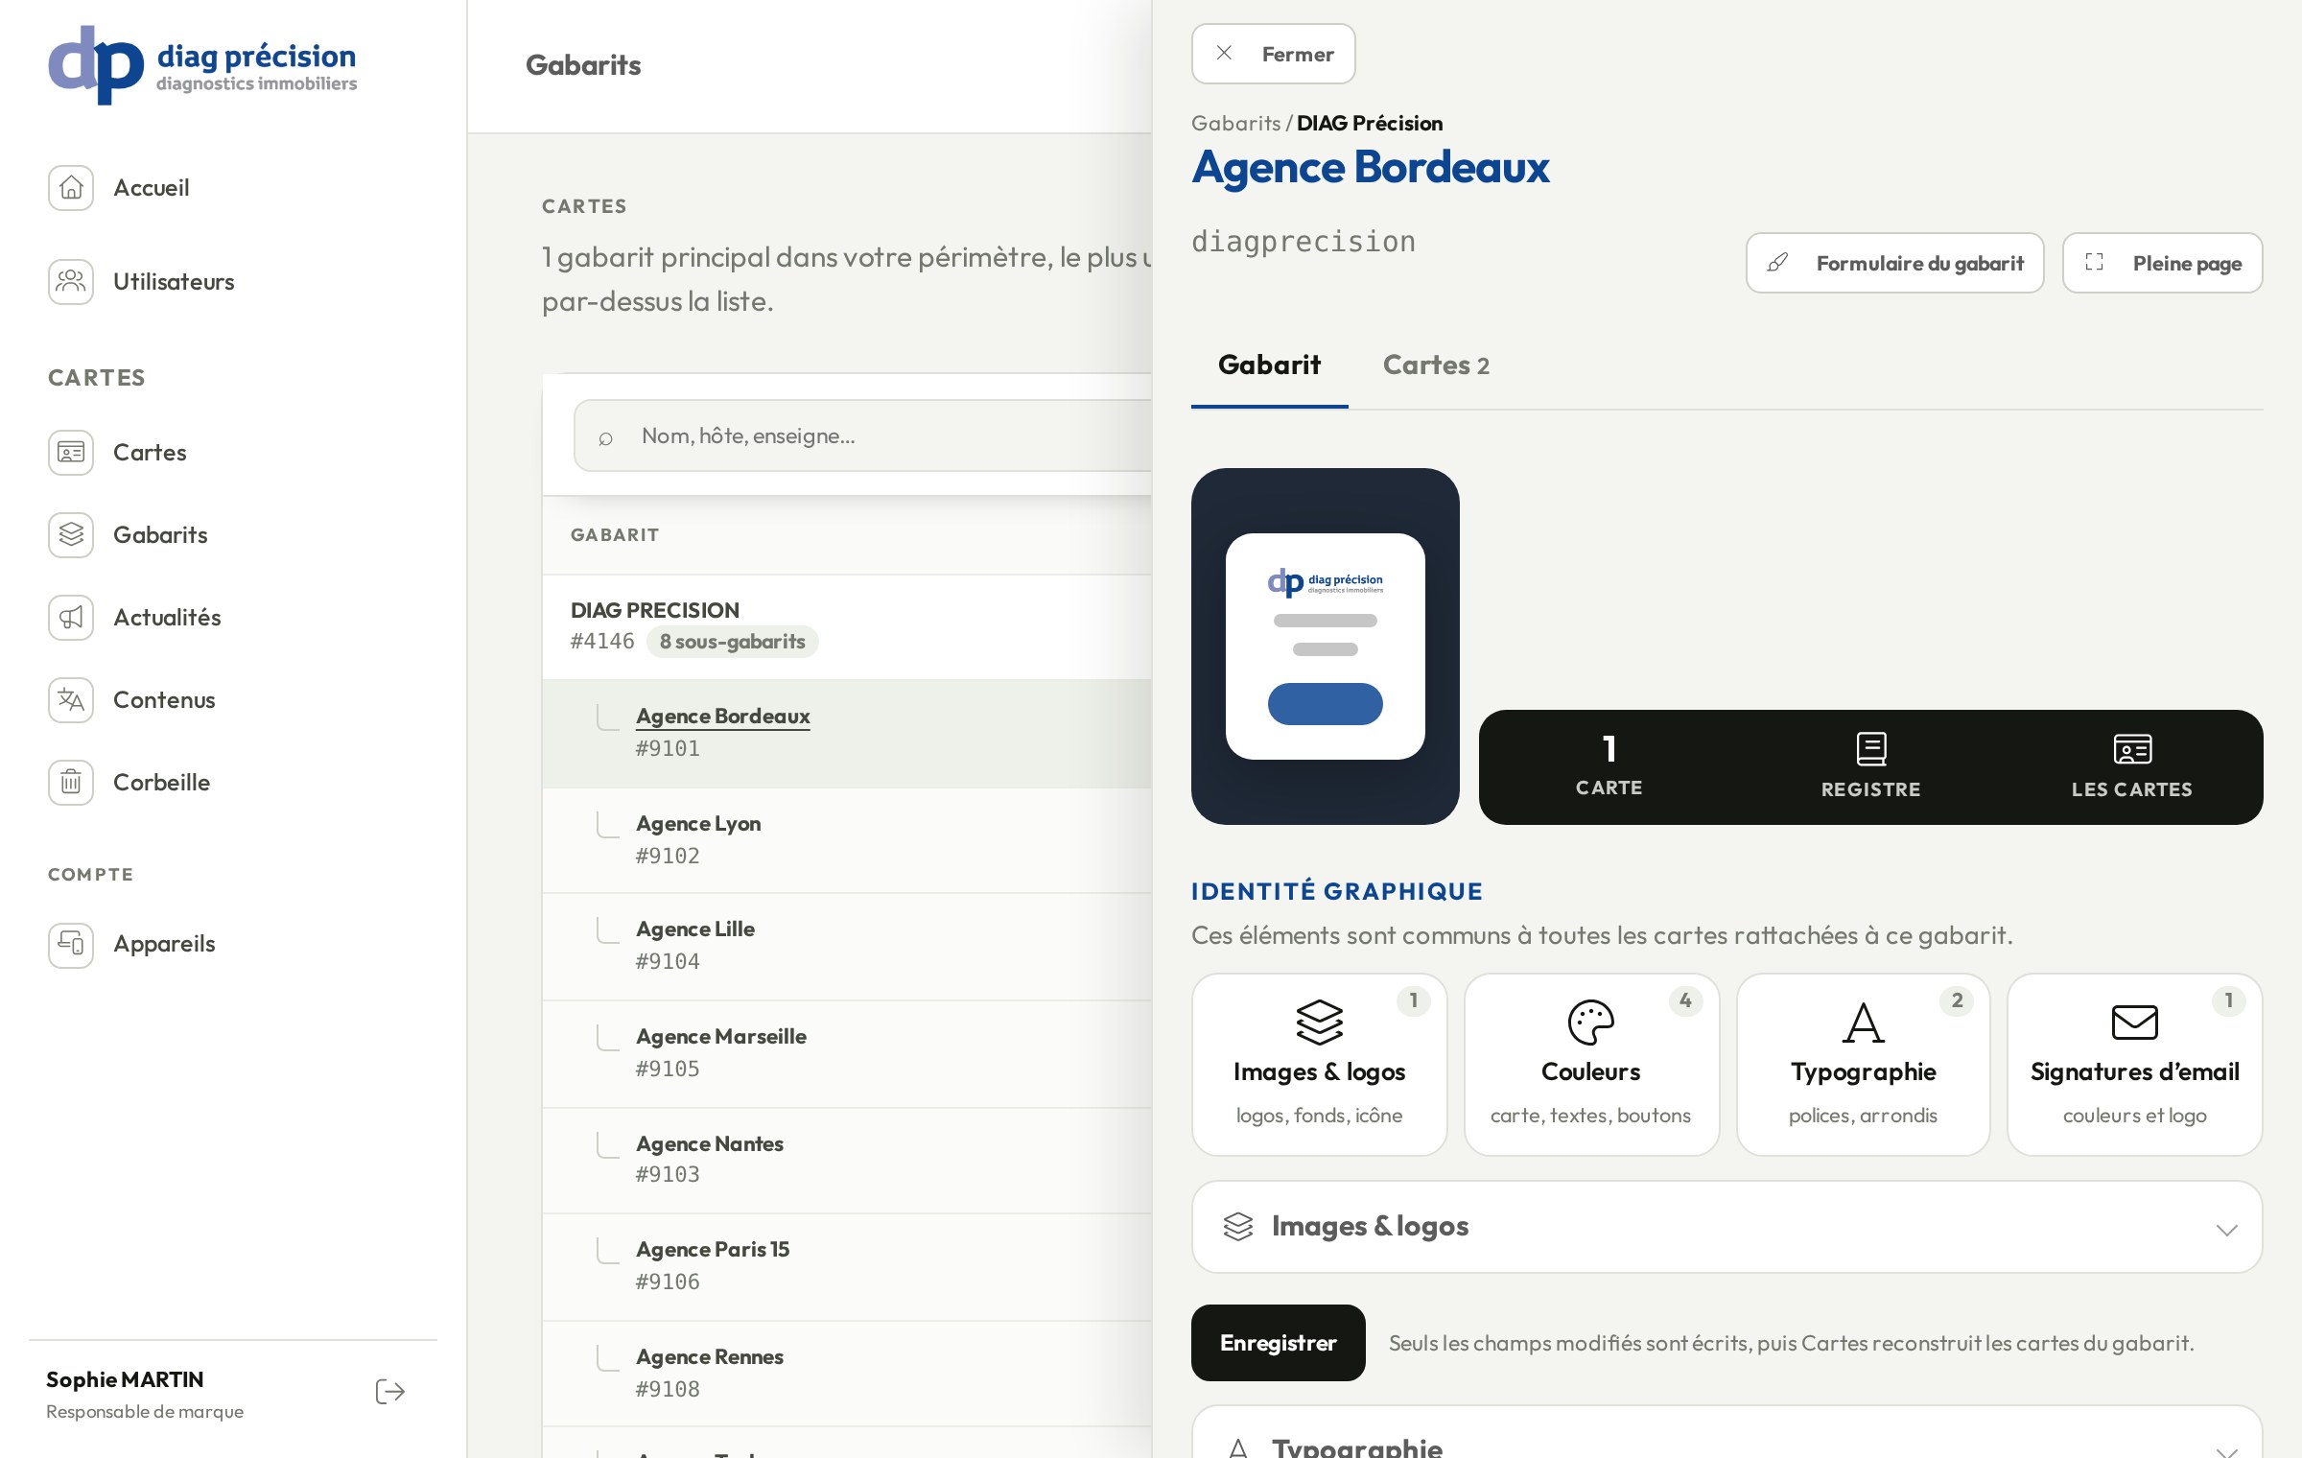
Task: Click the Actualités megaphone icon
Action: tap(71, 617)
